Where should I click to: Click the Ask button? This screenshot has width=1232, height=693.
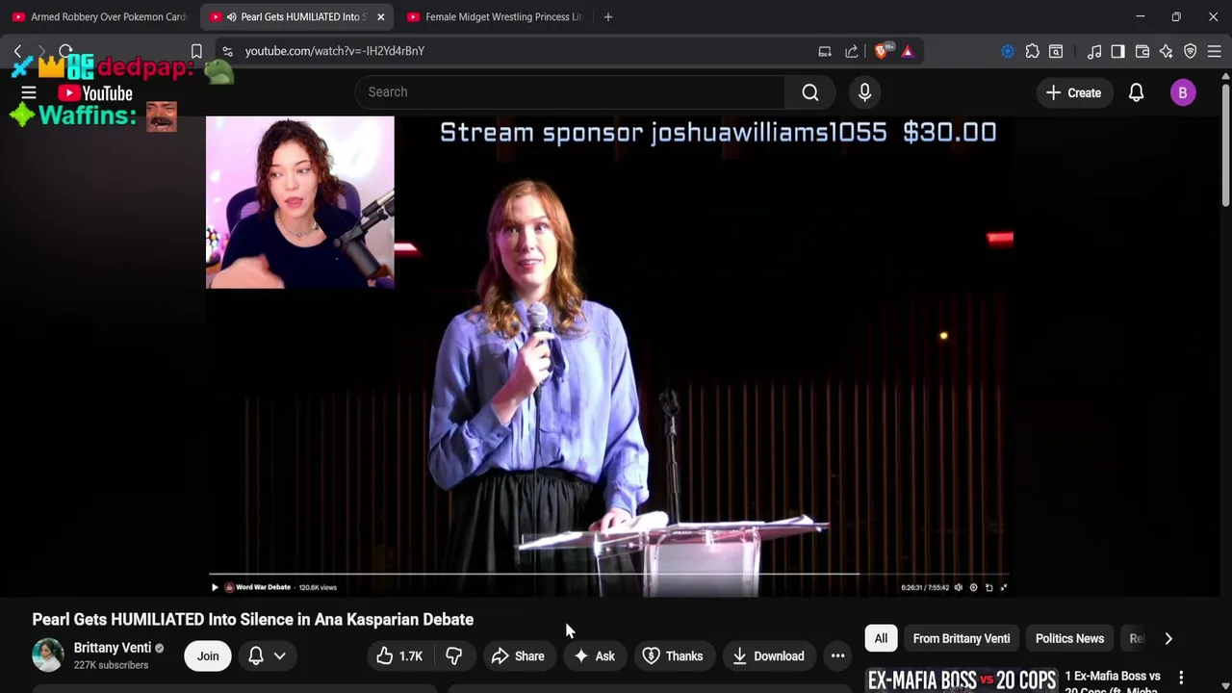click(594, 655)
